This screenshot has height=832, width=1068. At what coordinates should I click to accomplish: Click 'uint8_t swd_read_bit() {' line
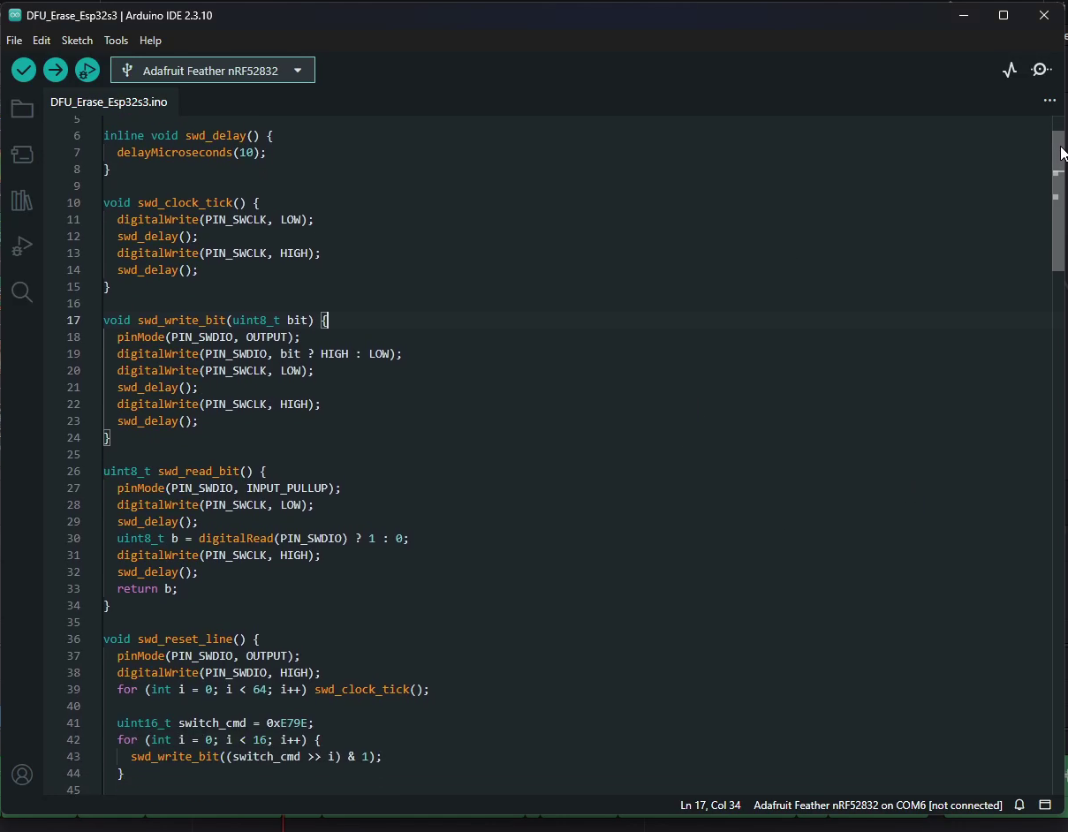pyautogui.click(x=185, y=472)
